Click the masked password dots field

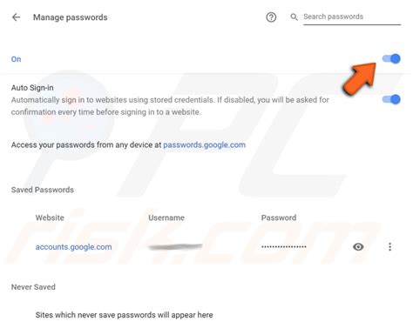click(x=284, y=247)
